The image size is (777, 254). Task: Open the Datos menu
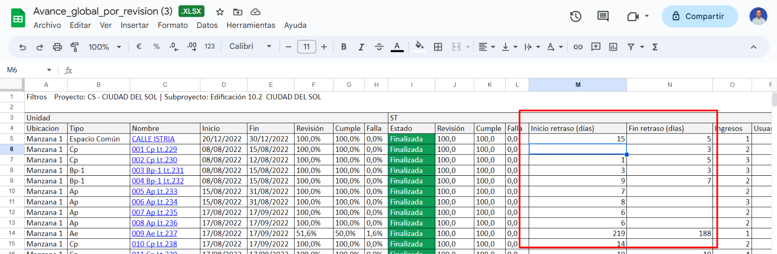(207, 26)
